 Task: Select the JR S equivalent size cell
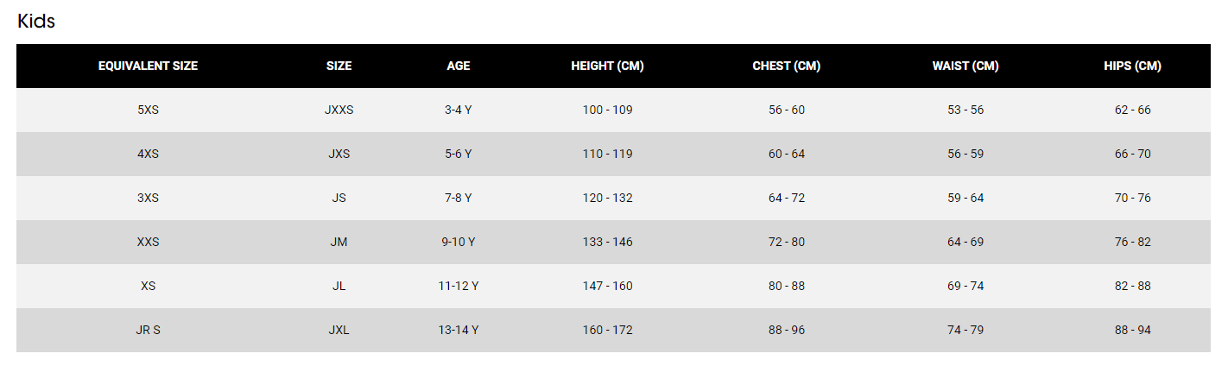[148, 330]
